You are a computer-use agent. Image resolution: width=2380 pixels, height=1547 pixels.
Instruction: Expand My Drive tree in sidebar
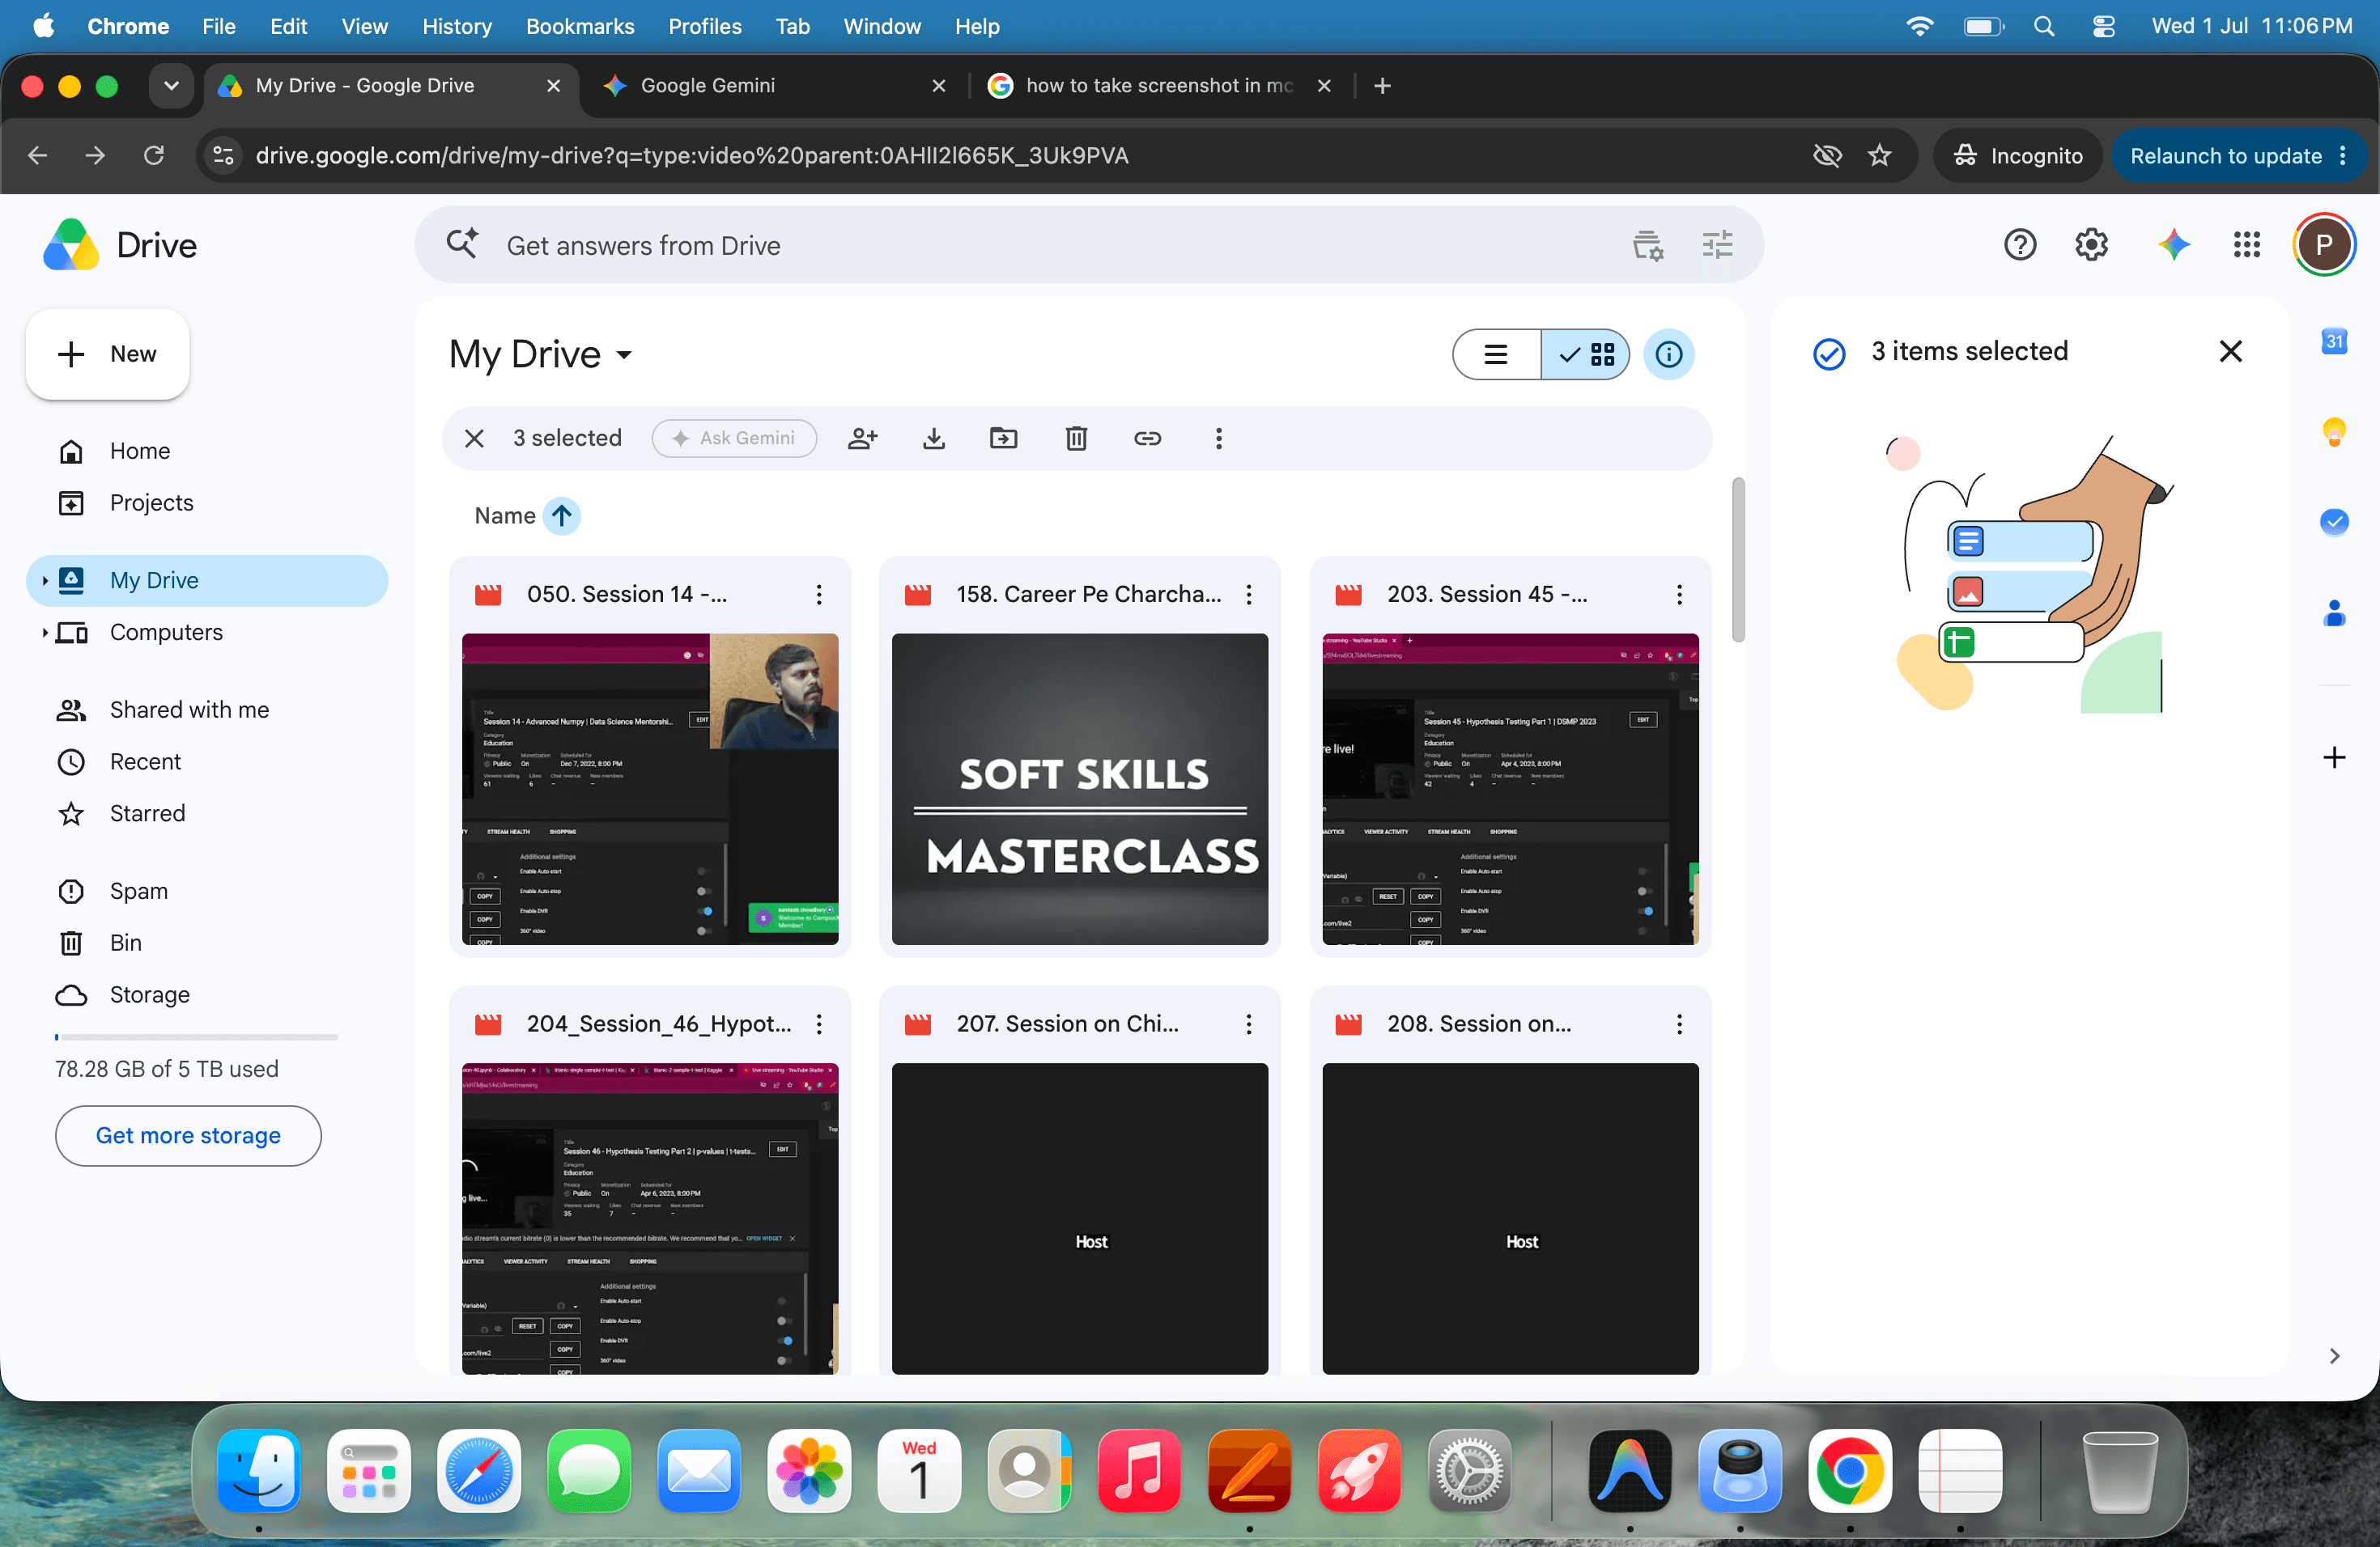point(44,581)
